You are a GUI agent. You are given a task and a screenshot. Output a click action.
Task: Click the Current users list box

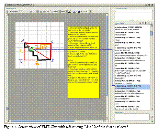134,15
